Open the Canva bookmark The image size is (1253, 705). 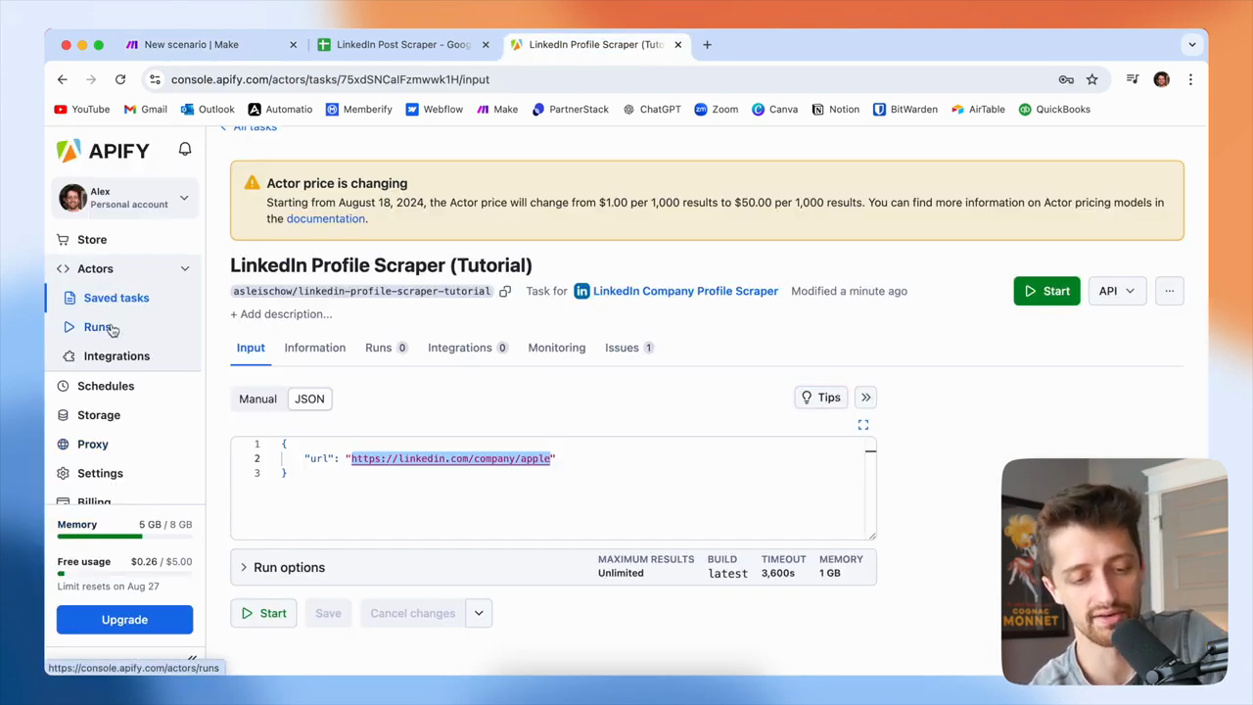tap(774, 110)
